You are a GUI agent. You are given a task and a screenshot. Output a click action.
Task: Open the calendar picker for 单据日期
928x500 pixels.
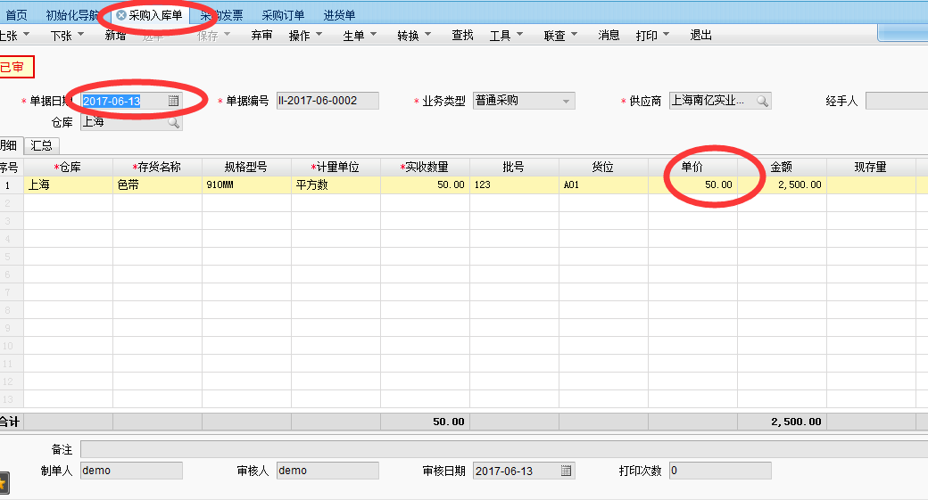pos(174,101)
